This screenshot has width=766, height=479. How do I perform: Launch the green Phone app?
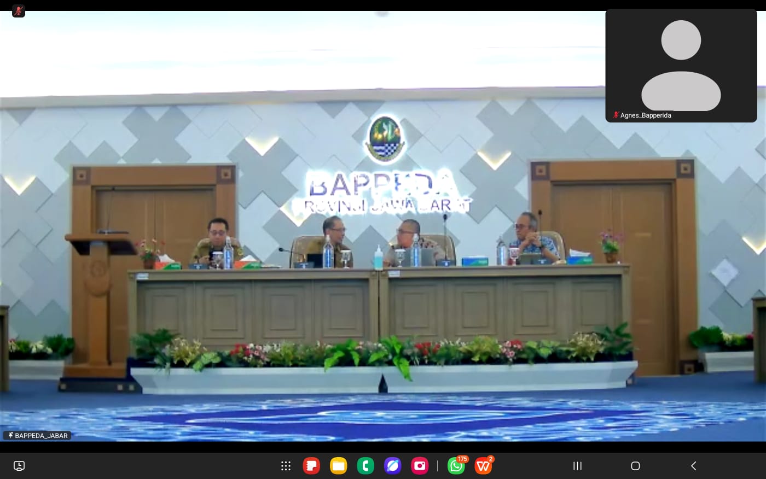pyautogui.click(x=365, y=466)
